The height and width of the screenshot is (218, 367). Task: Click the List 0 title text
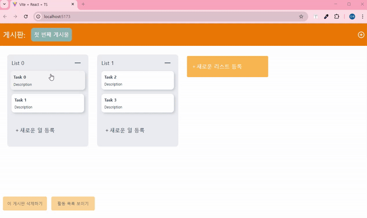pyautogui.click(x=18, y=63)
